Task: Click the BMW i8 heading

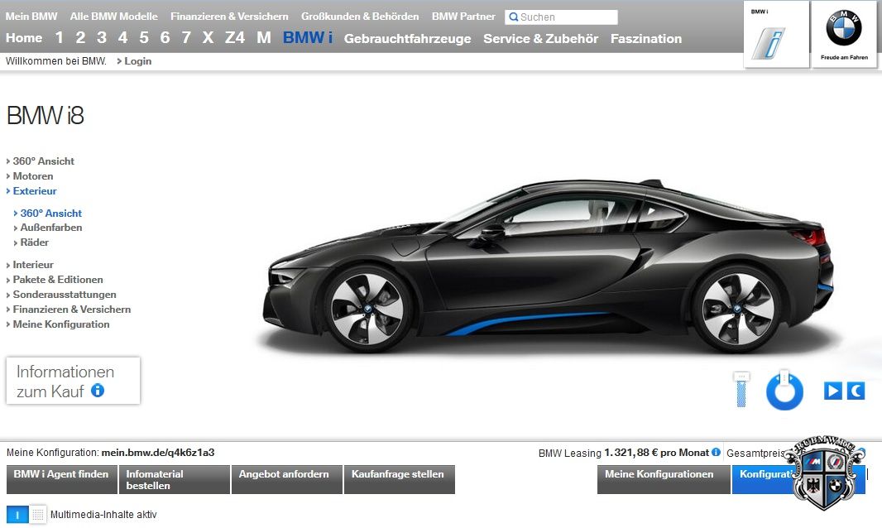Action: pos(45,115)
